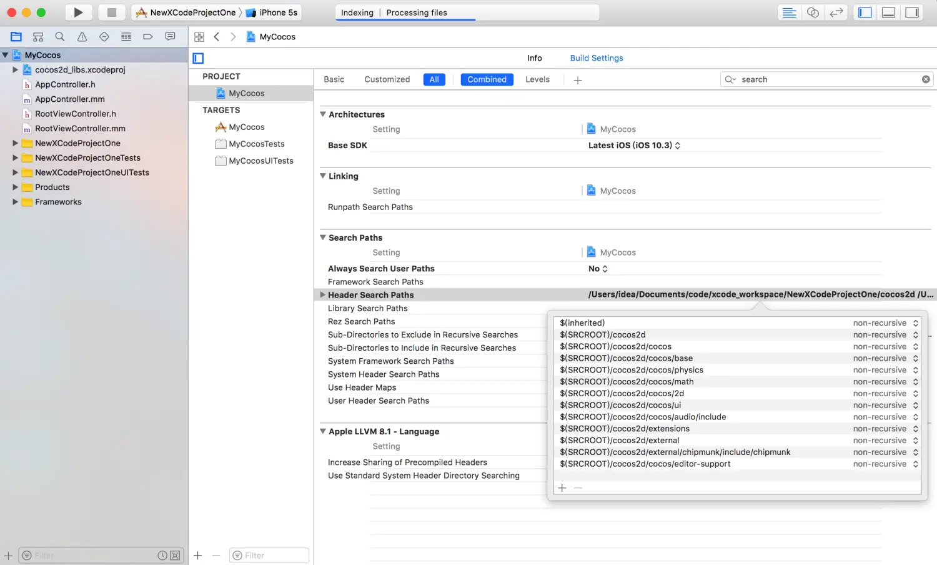Open the symbol navigator
Viewport: 937px width, 565px height.
click(38, 37)
